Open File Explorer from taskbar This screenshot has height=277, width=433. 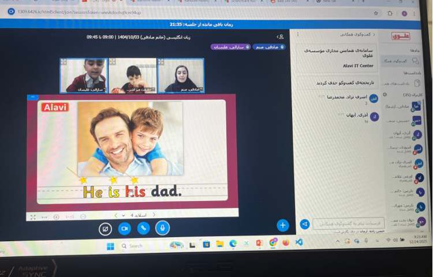(219, 244)
